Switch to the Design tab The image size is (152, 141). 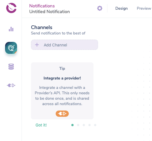[x=122, y=8]
